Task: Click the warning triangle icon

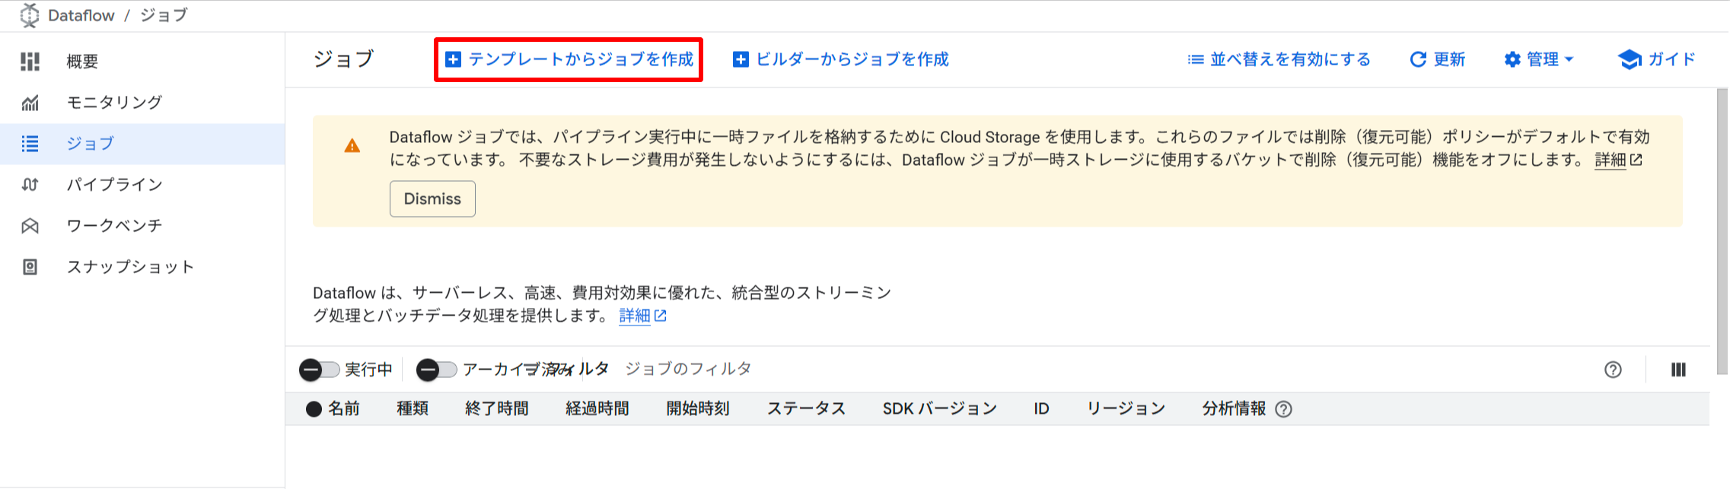Action: (352, 145)
